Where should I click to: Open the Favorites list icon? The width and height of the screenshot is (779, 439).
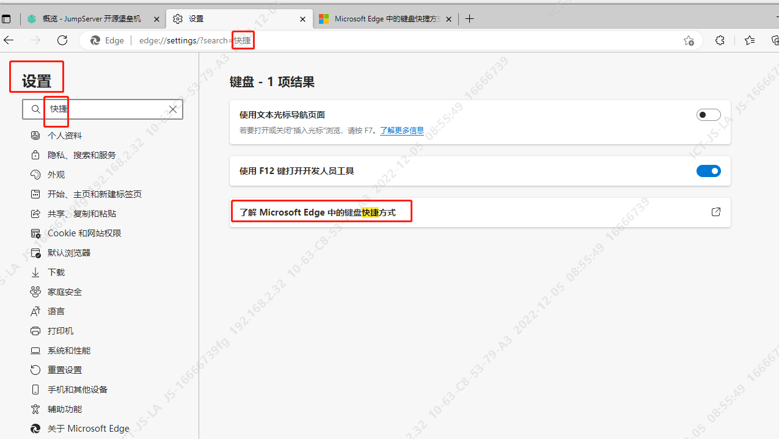750,40
